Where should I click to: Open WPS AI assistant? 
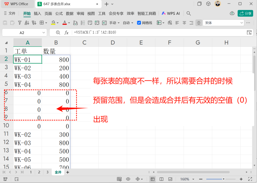click(171, 14)
